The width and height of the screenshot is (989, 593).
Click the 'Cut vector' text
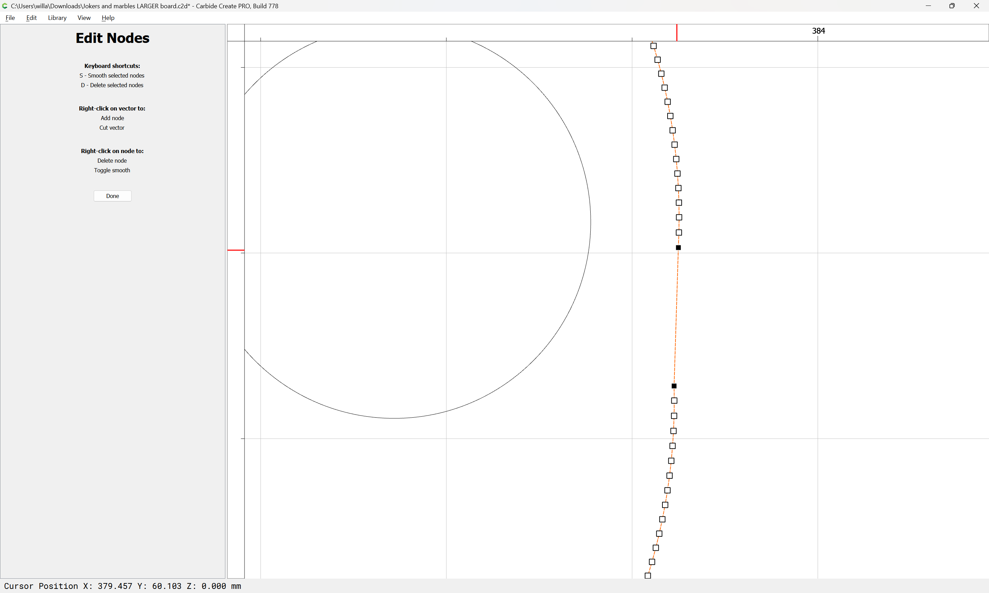112,127
